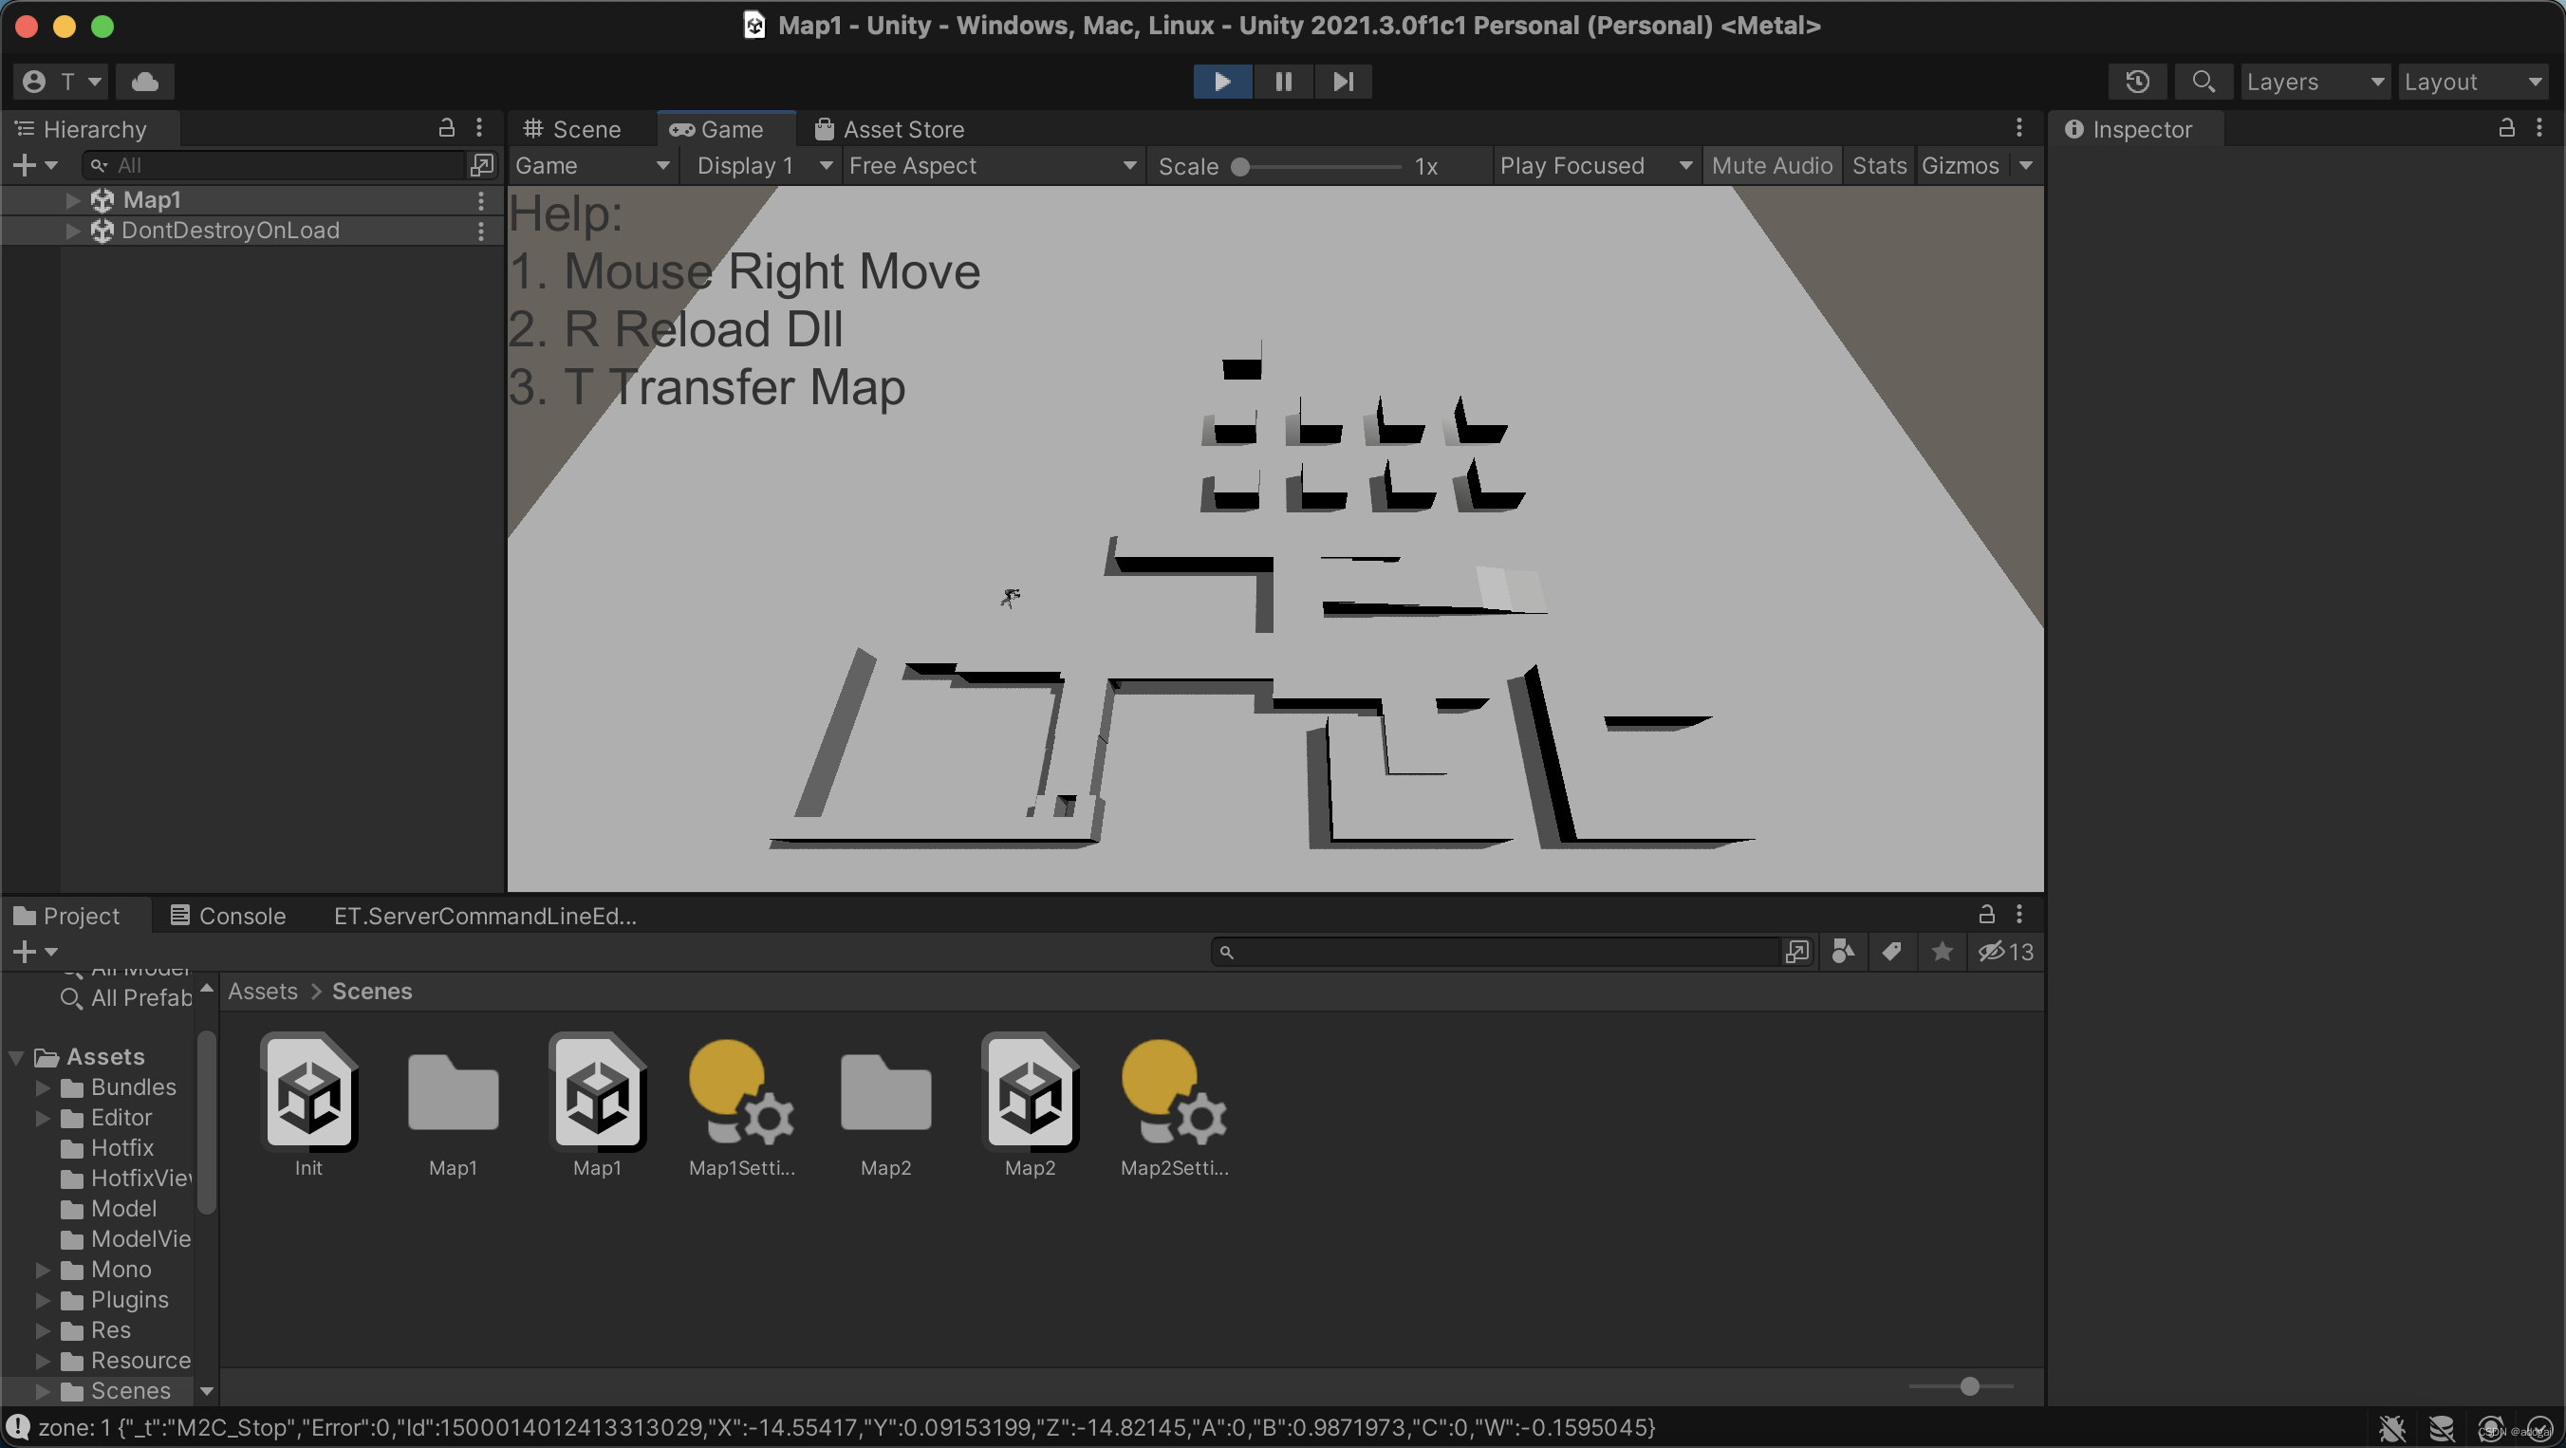The image size is (2566, 1448).
Task: Show favorite assets with the star filter
Action: 1942,952
